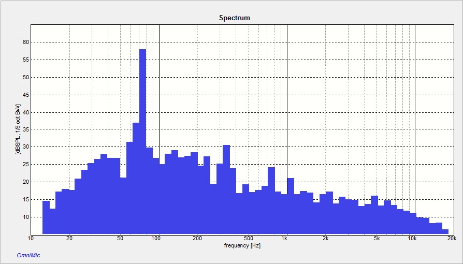Screen dimensions: 463x264
Task: Click the dBSPL vertical axis label
Action: (x=18, y=129)
